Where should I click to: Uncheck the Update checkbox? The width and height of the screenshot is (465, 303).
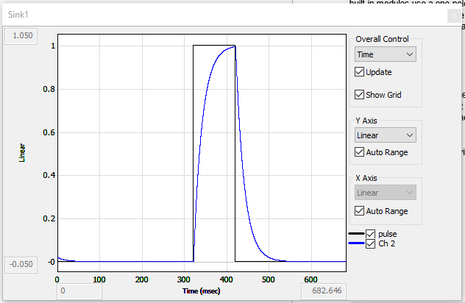360,72
